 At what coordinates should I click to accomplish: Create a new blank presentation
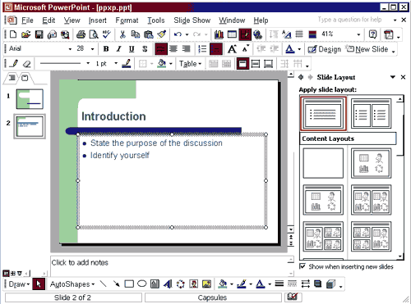13,34
